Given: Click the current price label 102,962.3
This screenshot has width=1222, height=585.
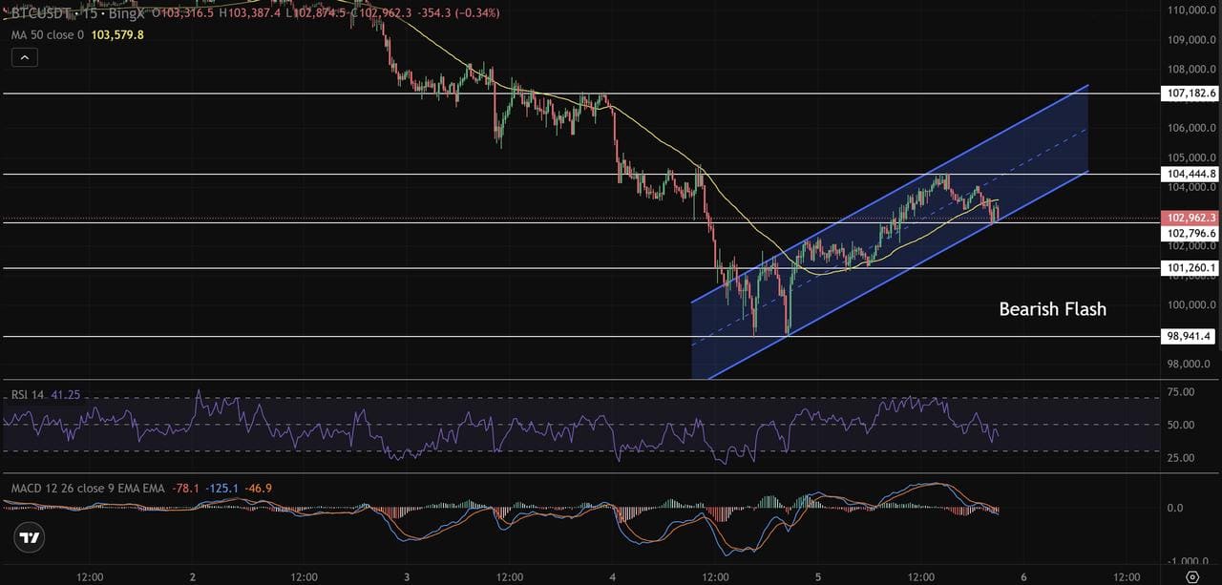Looking at the screenshot, I should tap(1190, 218).
